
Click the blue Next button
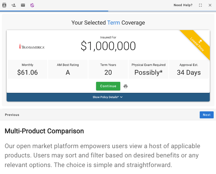point(206,115)
